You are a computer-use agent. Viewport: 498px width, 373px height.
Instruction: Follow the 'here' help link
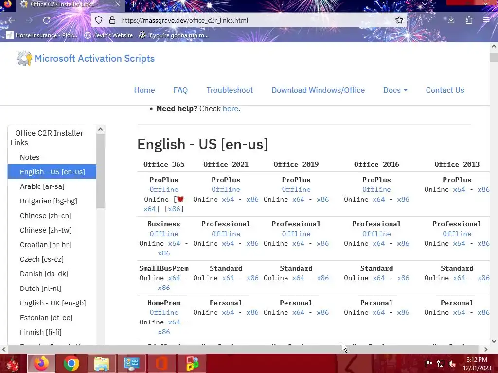(x=230, y=108)
